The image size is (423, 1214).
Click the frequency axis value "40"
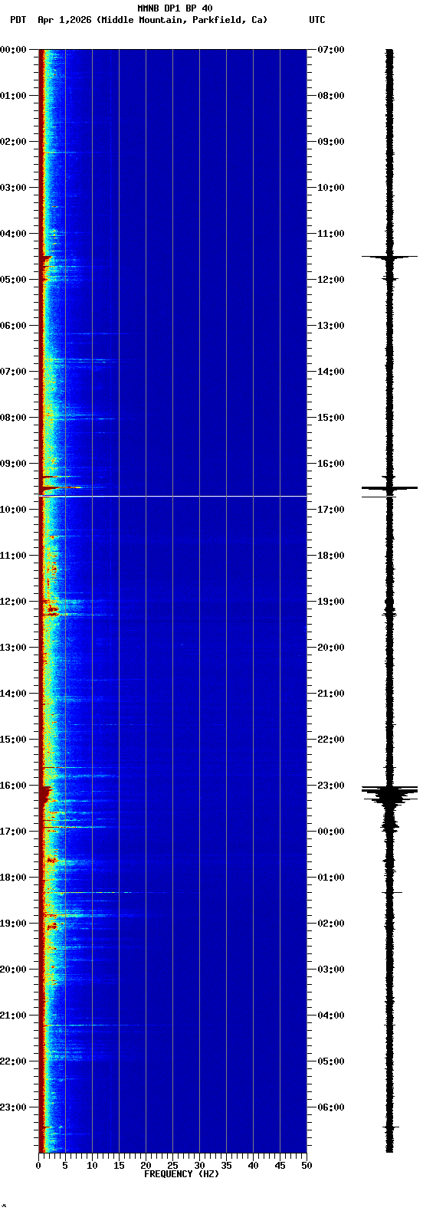click(253, 1166)
